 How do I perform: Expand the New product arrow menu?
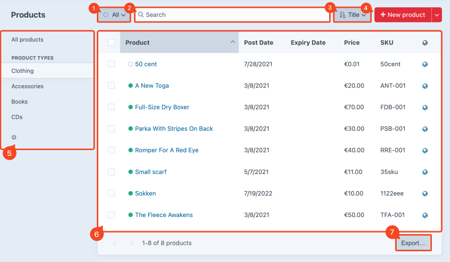tap(436, 15)
